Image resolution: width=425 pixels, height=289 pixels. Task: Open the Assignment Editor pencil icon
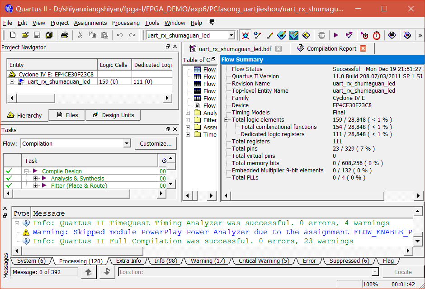coord(269,35)
